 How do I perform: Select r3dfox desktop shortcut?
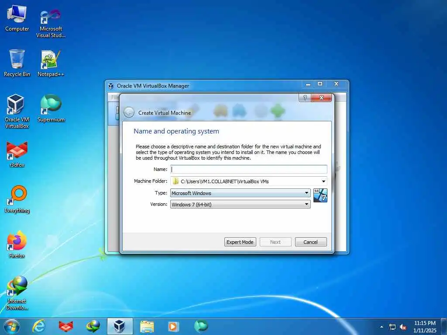17,154
